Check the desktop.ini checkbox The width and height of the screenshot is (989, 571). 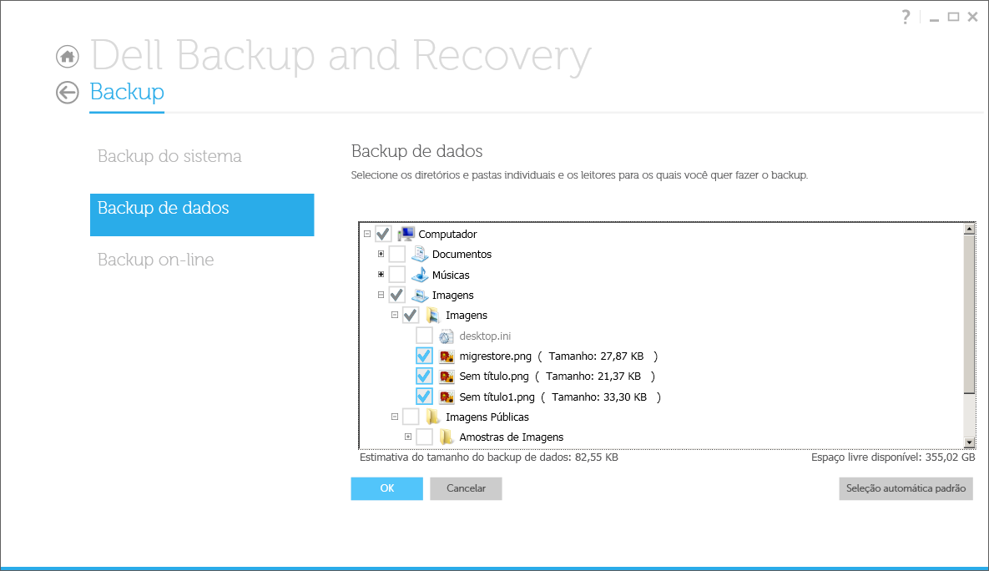[x=424, y=336]
